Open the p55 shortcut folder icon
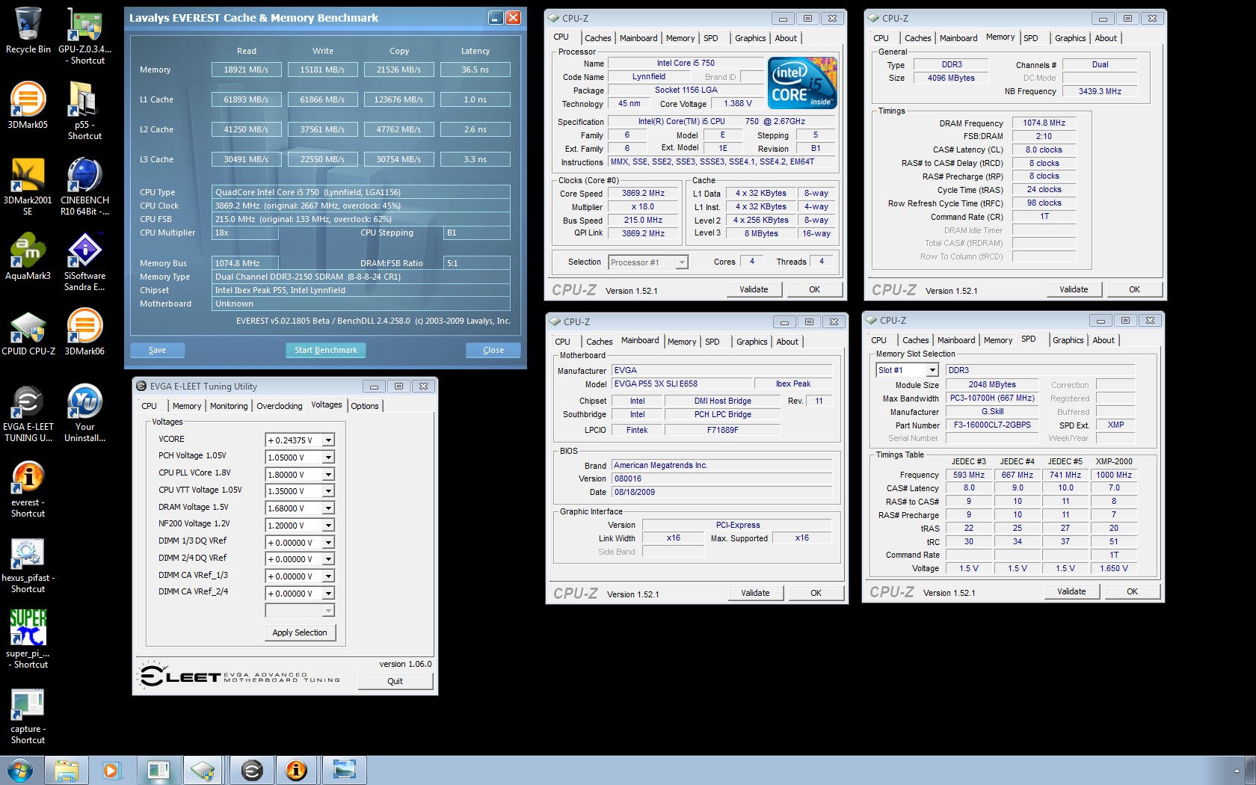Viewport: 1256px width, 785px height. 84,111
